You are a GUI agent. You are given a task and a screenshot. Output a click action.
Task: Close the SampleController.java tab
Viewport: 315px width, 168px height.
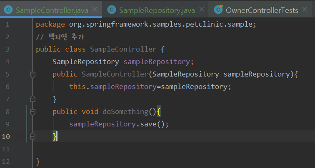point(95,10)
